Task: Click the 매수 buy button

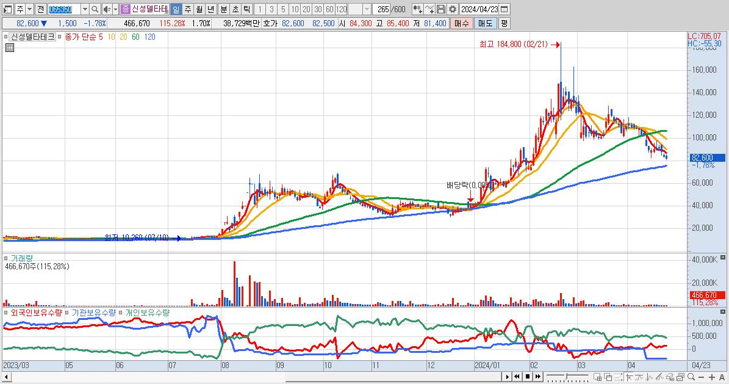Action: [462, 23]
